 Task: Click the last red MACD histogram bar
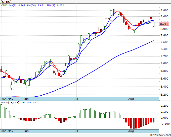[153, 120]
